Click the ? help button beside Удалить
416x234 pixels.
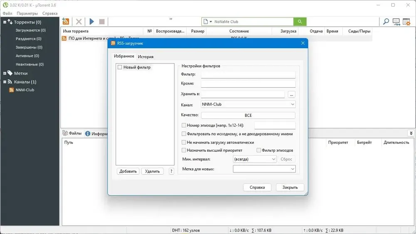(171, 171)
